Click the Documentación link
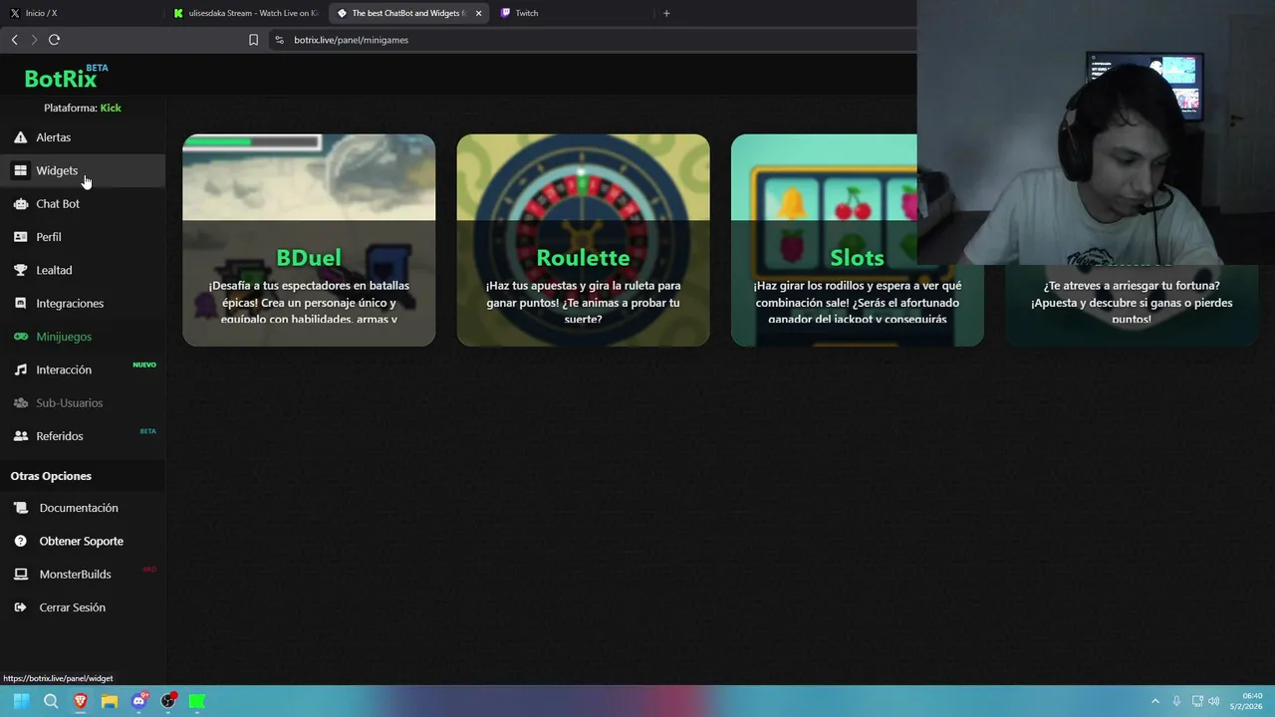The width and height of the screenshot is (1275, 717). tap(79, 508)
